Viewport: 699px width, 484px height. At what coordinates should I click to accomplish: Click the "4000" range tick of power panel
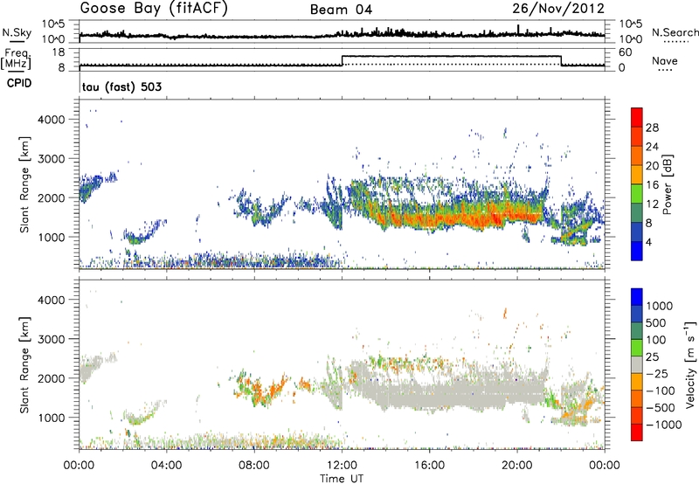coord(52,120)
